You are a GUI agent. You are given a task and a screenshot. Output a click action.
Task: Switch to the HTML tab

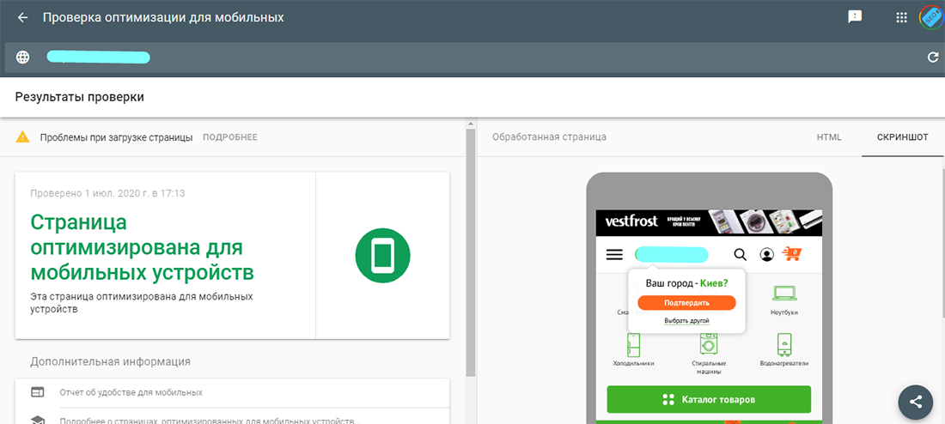tap(829, 137)
